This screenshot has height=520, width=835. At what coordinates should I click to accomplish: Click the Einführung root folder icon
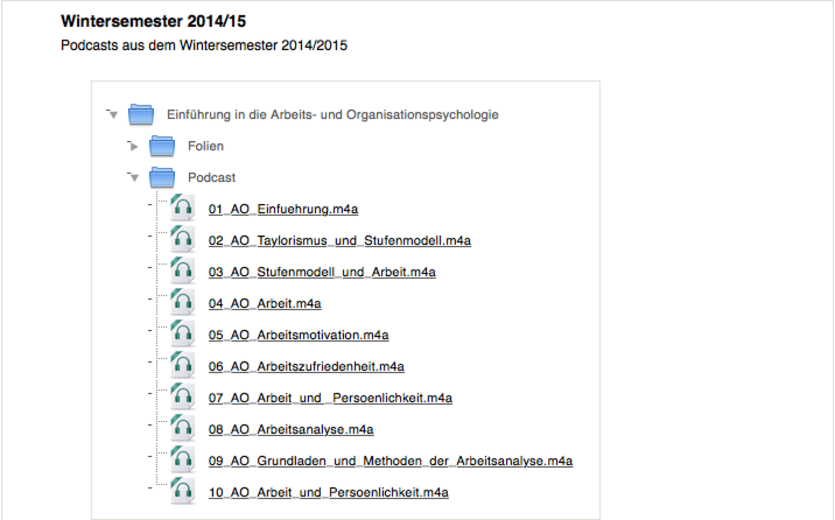(141, 114)
